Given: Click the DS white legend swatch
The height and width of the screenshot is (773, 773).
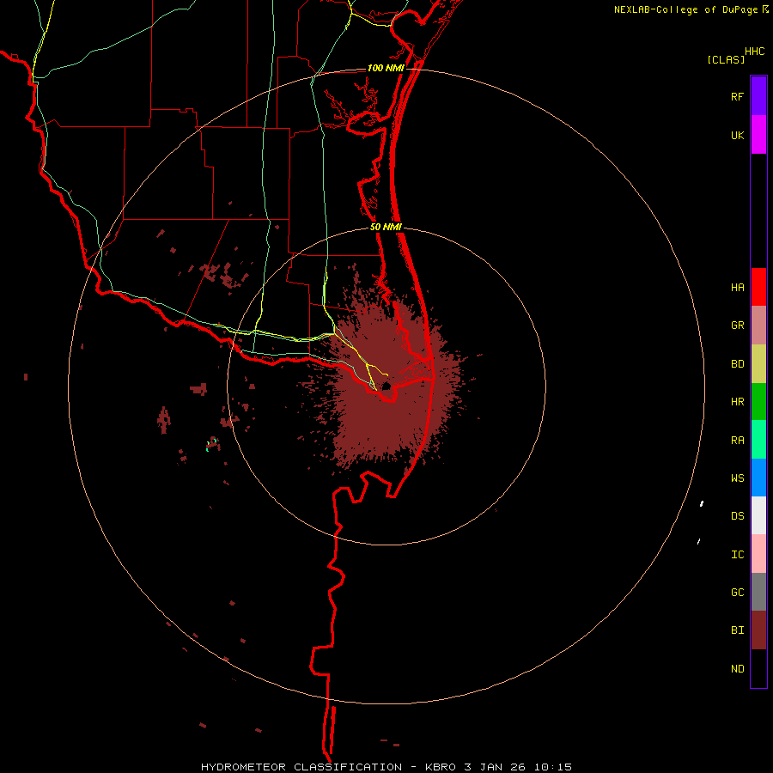Looking at the screenshot, I should [758, 515].
